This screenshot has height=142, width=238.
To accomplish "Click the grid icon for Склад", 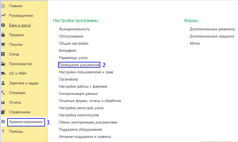I will [3, 54].
